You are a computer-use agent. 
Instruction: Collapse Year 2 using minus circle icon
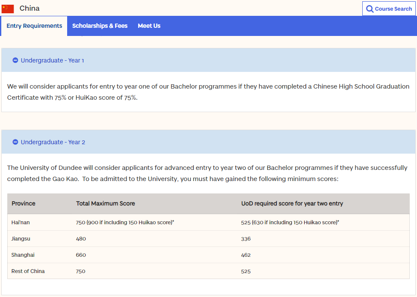(x=15, y=142)
